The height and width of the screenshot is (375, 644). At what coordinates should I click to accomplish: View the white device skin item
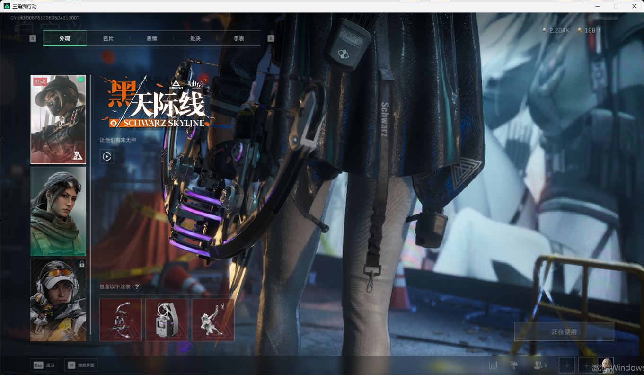click(167, 320)
